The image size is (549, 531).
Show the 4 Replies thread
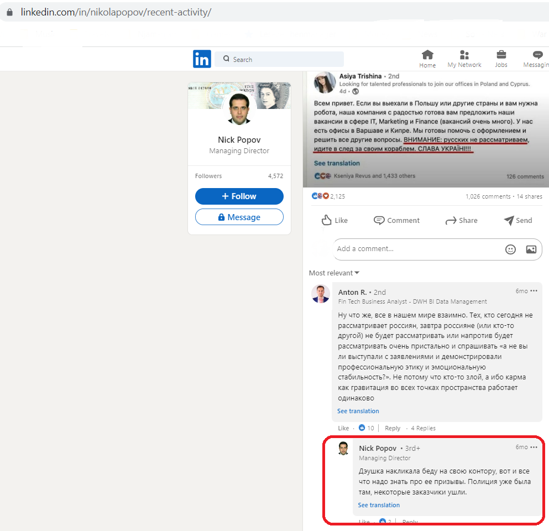click(x=423, y=428)
